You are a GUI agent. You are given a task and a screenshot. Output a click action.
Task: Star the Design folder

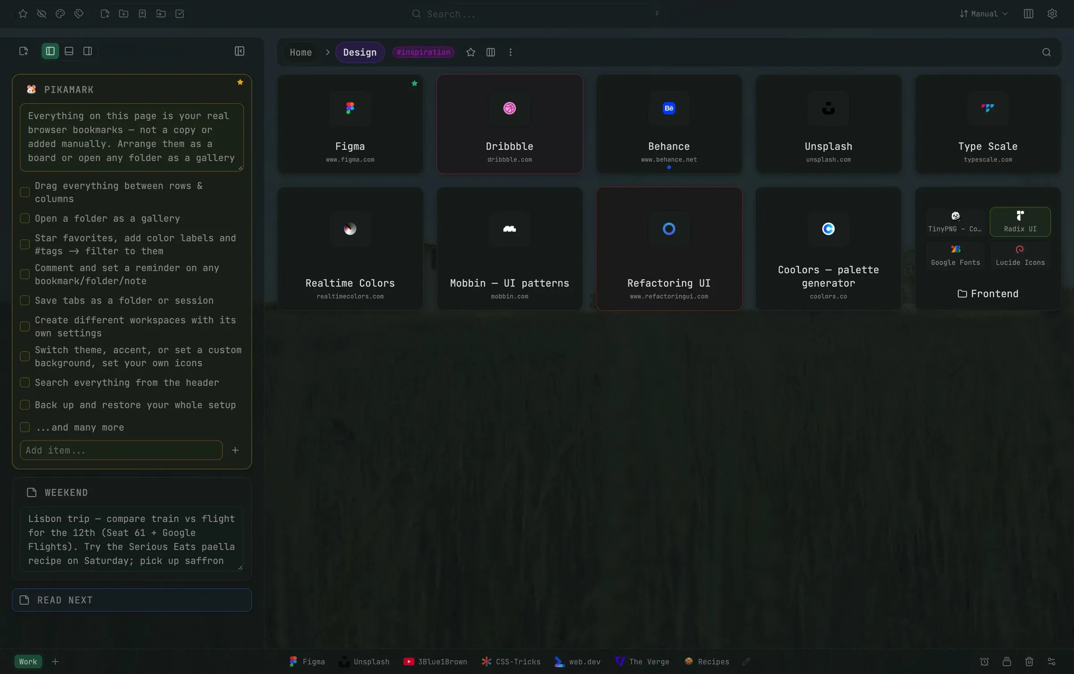tap(471, 52)
